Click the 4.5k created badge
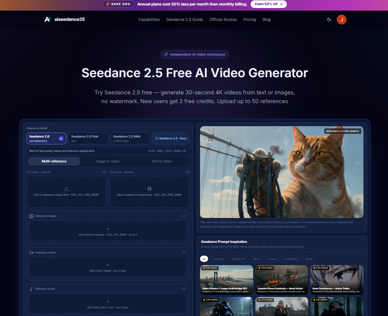 click(x=321, y=268)
